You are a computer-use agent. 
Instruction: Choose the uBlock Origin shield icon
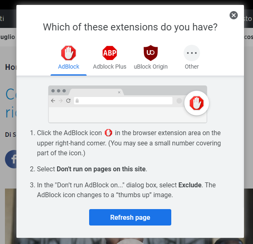[x=151, y=53]
